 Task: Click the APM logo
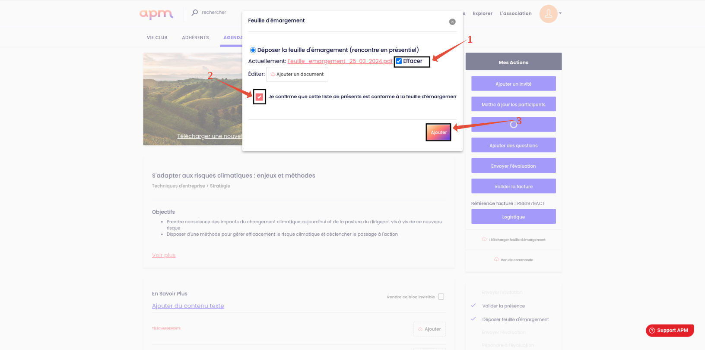point(156,14)
